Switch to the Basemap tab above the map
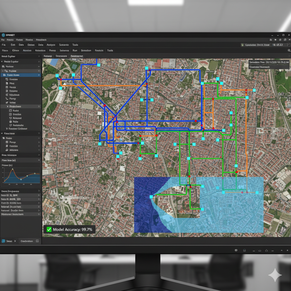 tap(47, 56)
